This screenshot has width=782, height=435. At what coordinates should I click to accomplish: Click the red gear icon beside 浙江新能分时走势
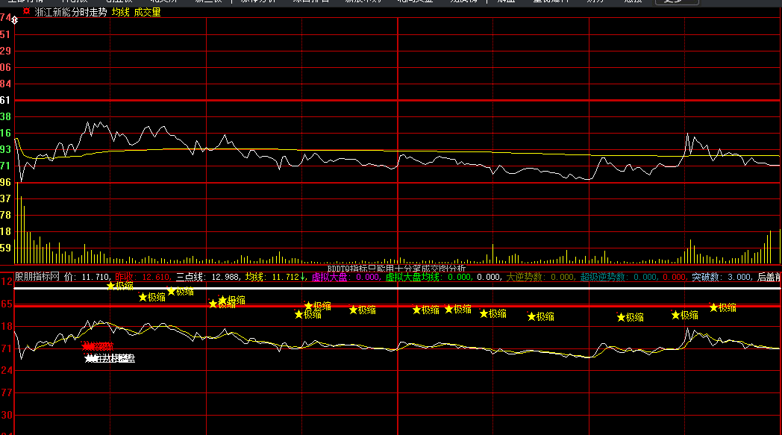coord(26,11)
